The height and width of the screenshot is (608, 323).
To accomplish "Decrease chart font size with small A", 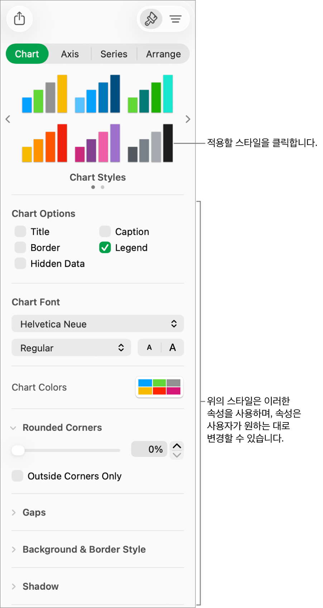I will 149,347.
